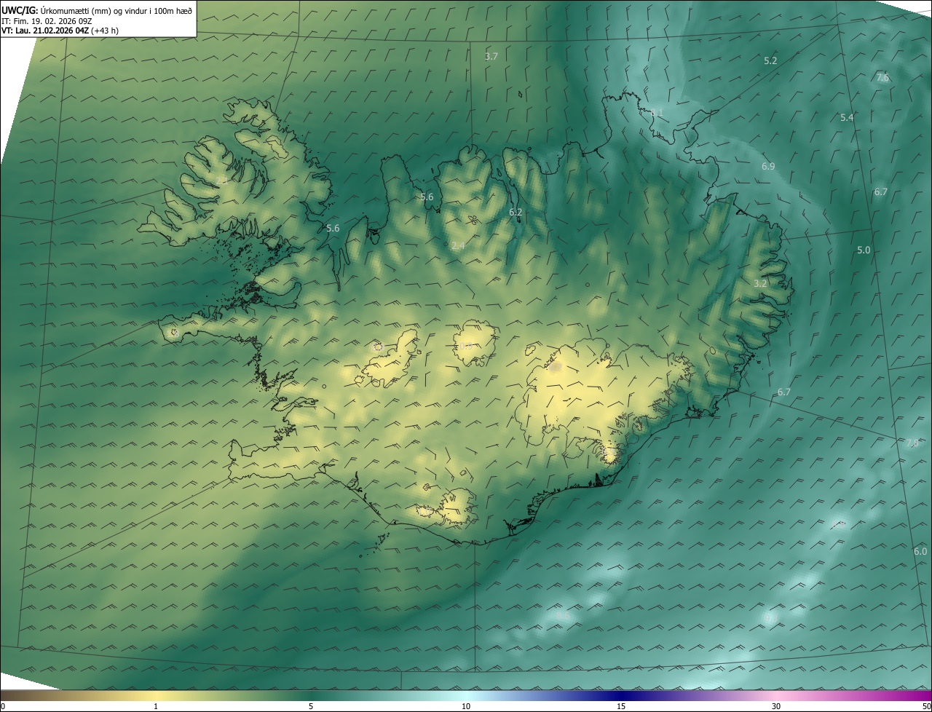Click the 'UWC/IG: Úrkomumætti (mm)' title line
Image resolution: width=932 pixels, height=712 pixels.
97,10
